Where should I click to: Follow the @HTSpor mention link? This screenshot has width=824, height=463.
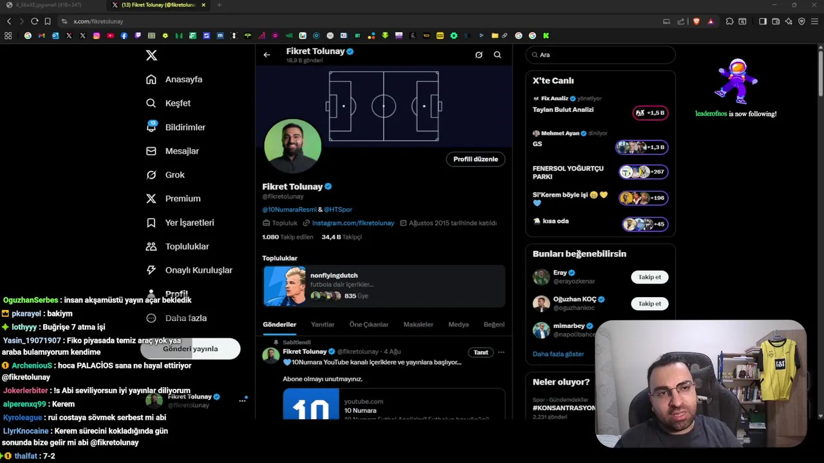coord(338,210)
